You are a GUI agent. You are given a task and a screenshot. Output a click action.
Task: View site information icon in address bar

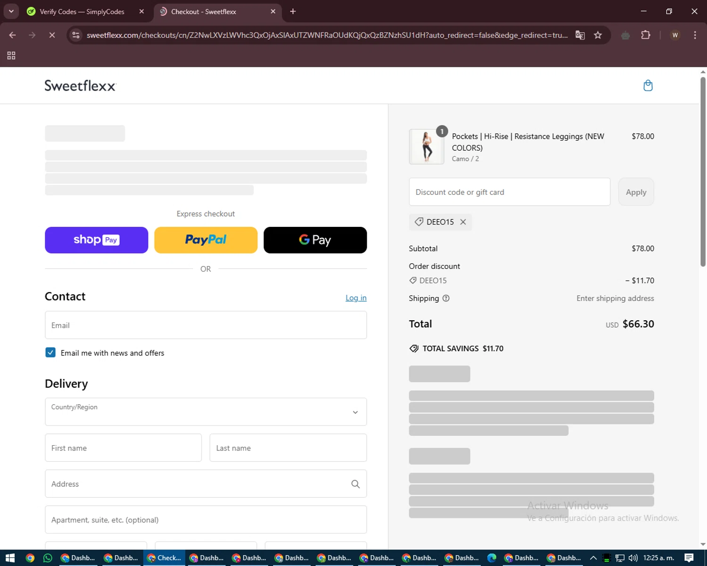tap(76, 35)
